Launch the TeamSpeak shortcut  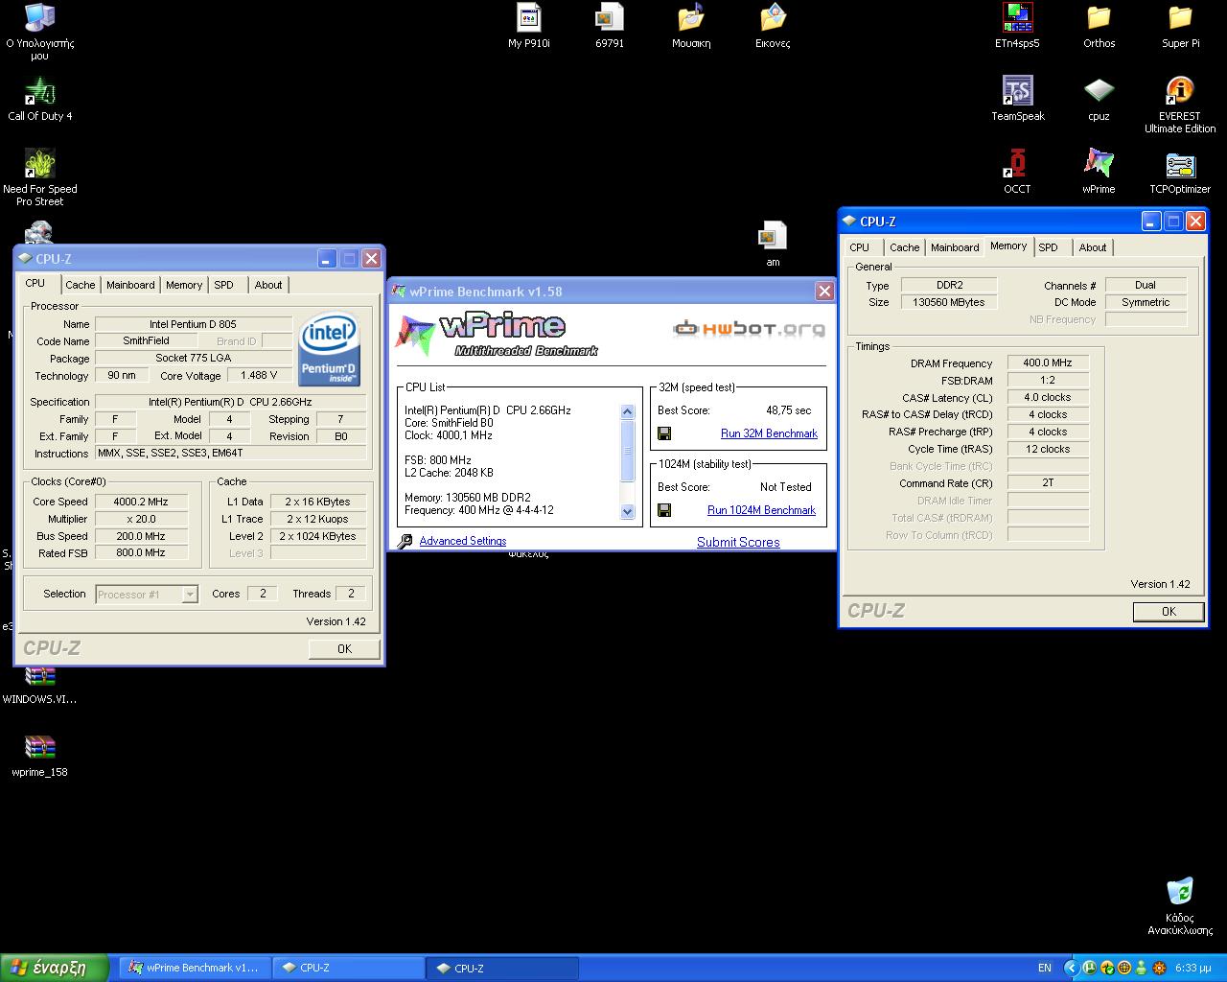pyautogui.click(x=1017, y=99)
